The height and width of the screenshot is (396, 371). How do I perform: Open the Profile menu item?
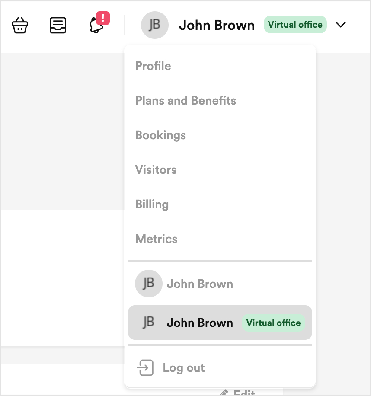[x=153, y=66]
